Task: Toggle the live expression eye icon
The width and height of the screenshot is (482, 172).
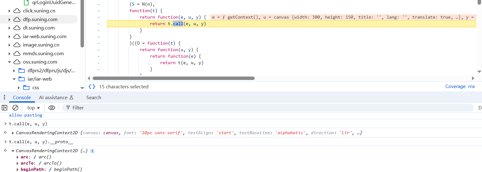Action: click(x=52, y=108)
